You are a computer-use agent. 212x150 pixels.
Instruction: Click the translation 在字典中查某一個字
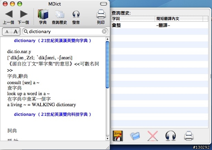29,99
